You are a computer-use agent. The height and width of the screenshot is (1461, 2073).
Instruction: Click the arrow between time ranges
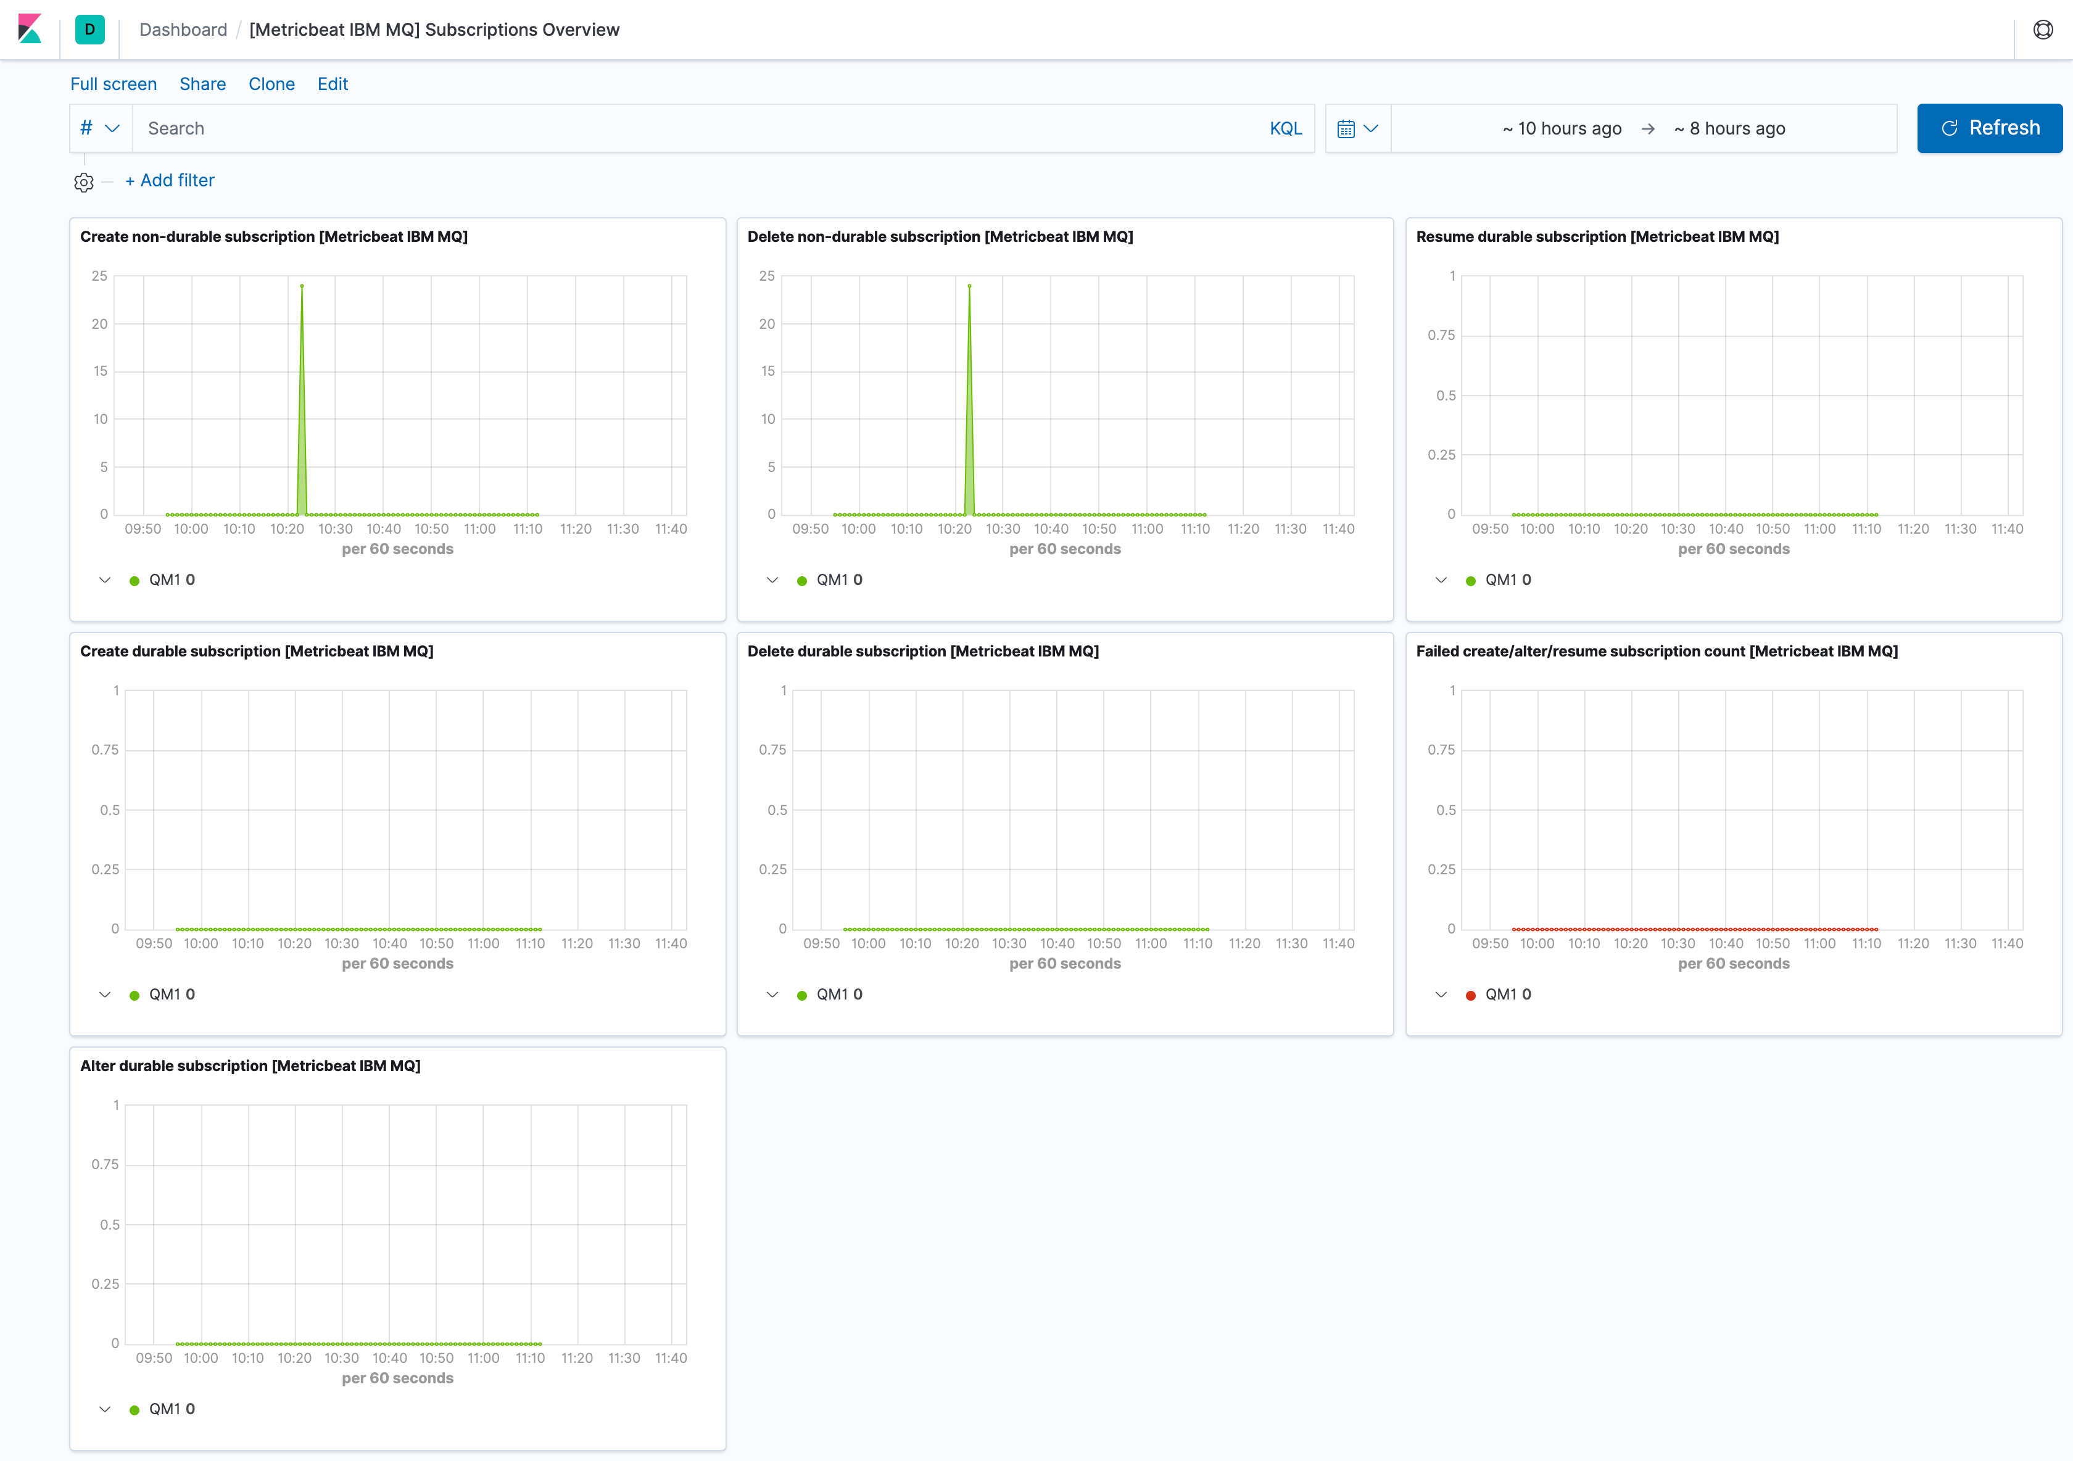pos(1648,128)
